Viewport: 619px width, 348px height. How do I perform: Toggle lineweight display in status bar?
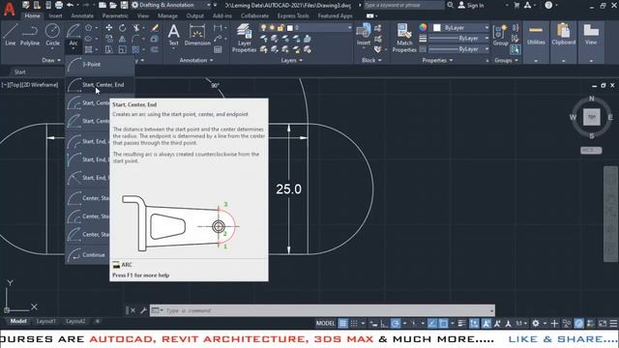pyautogui.click(x=462, y=324)
